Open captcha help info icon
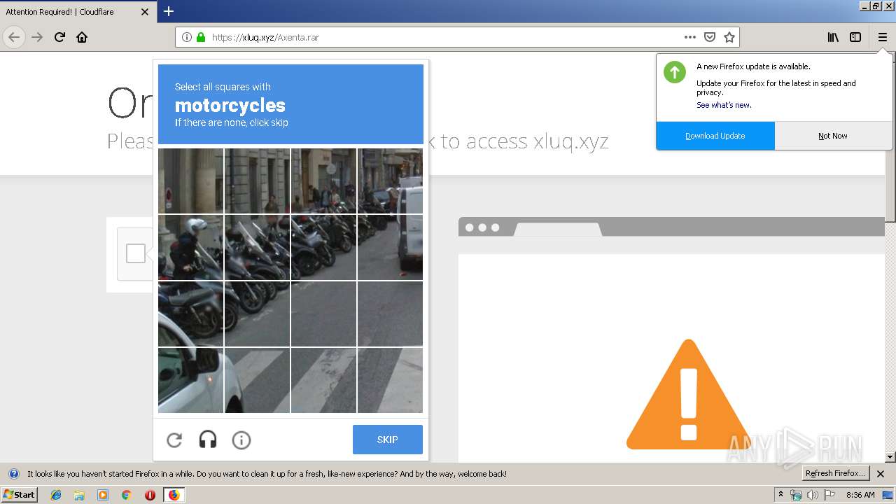 (x=241, y=440)
